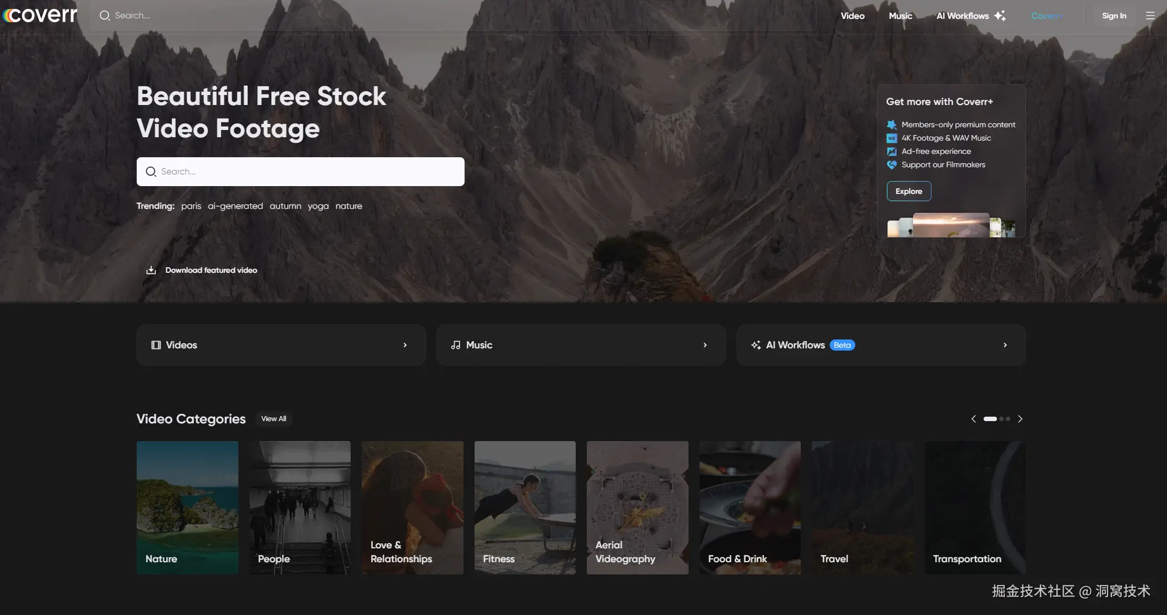Viewport: 1167px width, 615px height.
Task: Click the magnifier icon in hero search box
Action: click(151, 172)
